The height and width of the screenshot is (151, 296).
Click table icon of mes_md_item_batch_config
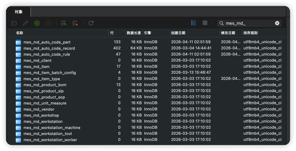pyautogui.click(x=18, y=73)
